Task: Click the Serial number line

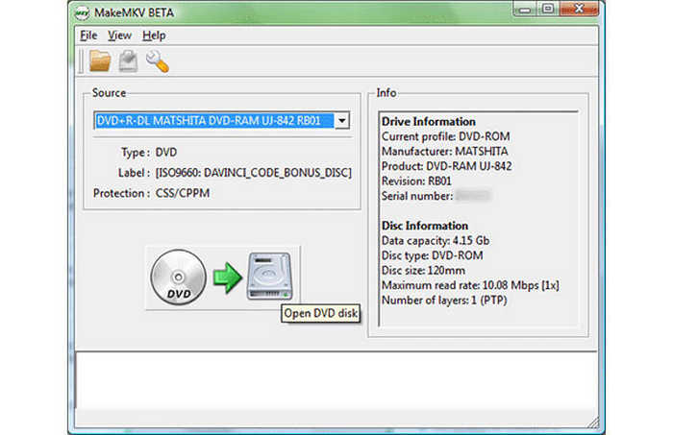Action: [x=436, y=196]
